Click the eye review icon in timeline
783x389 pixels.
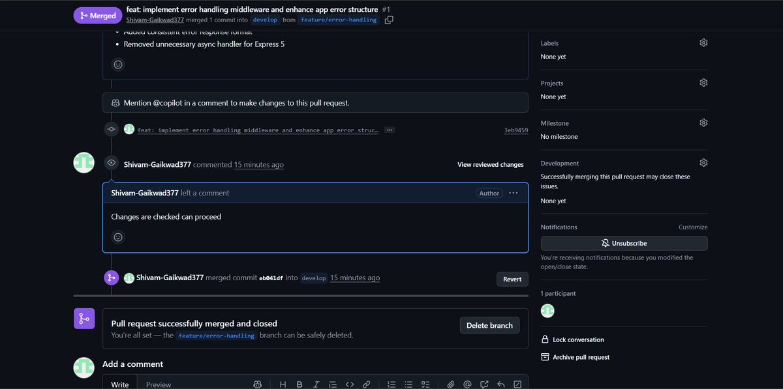click(112, 163)
